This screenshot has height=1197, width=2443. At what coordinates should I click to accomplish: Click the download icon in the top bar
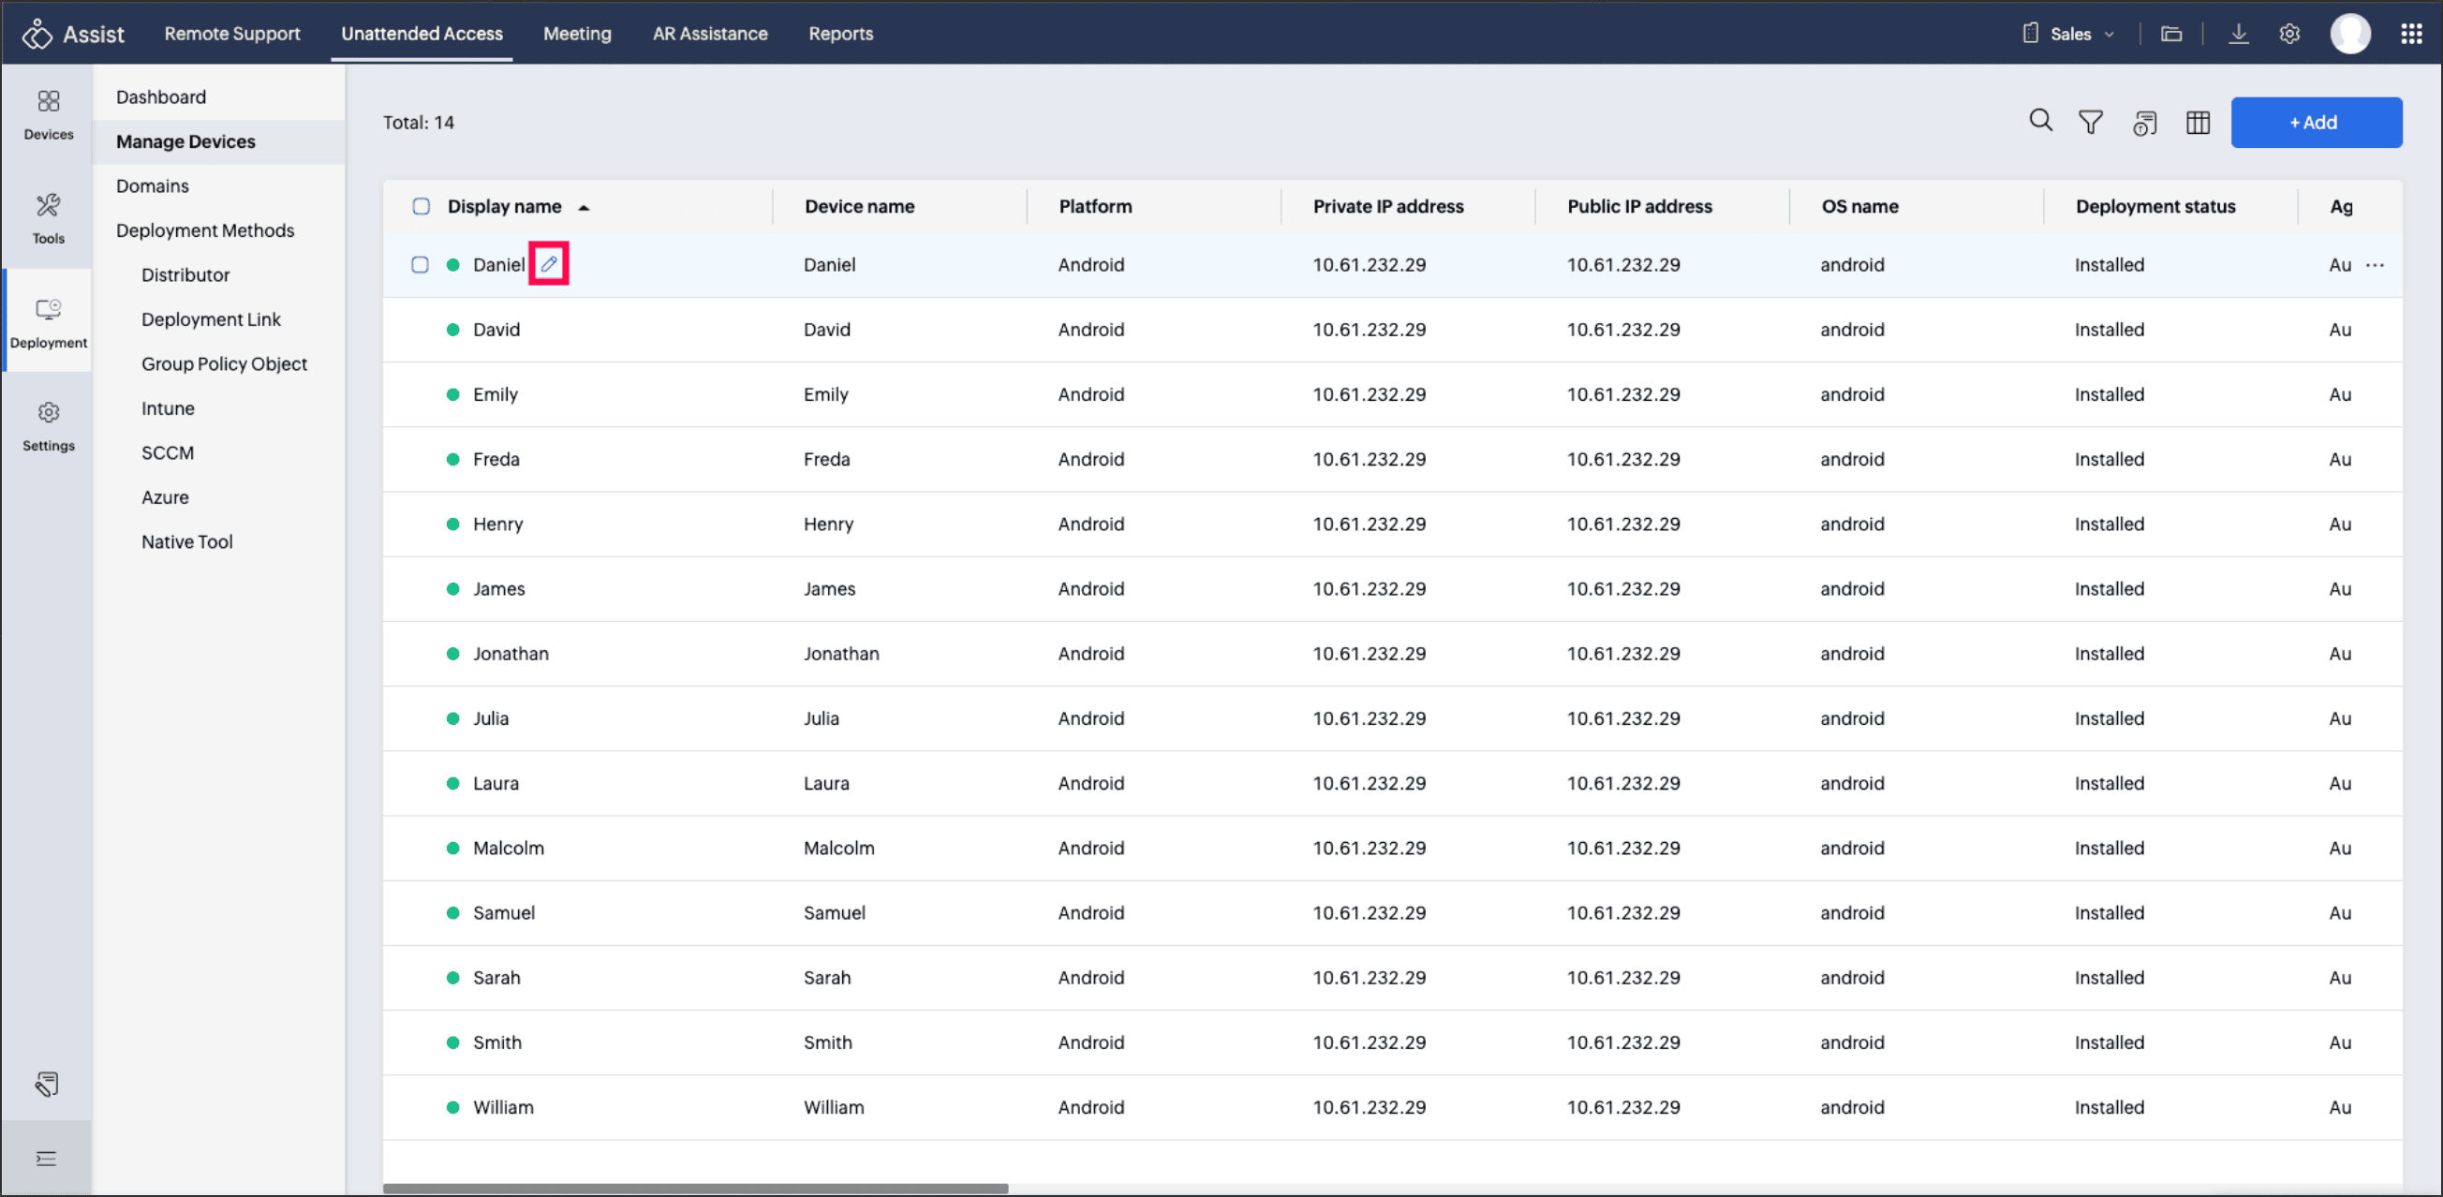click(2238, 34)
